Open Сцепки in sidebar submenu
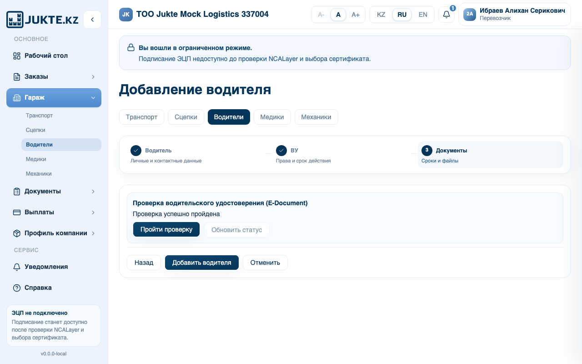Screen dimensions: 582x364 (x=61, y=130)
